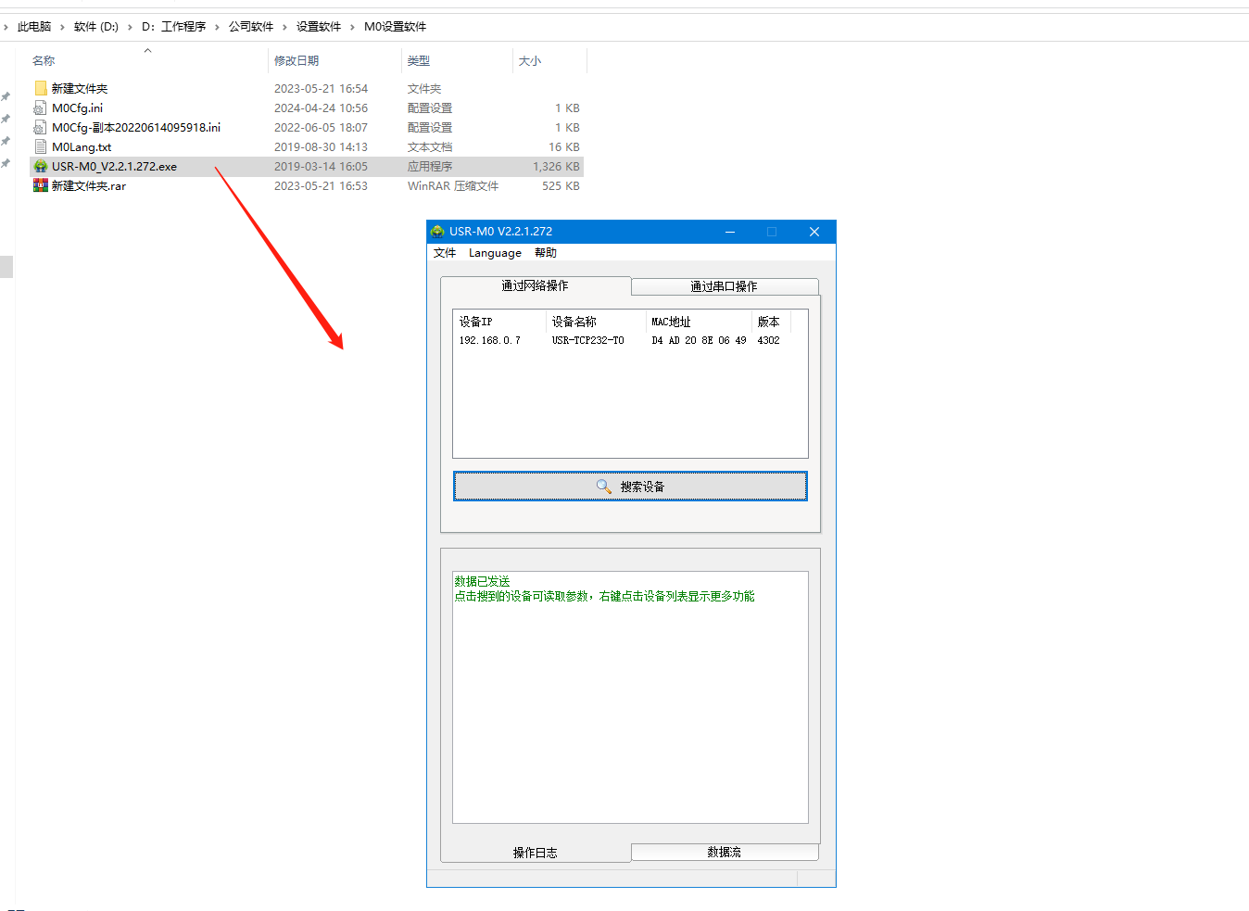Click the 设置软件 breadcrumb folder
This screenshot has height=911, width=1249.
[318, 27]
